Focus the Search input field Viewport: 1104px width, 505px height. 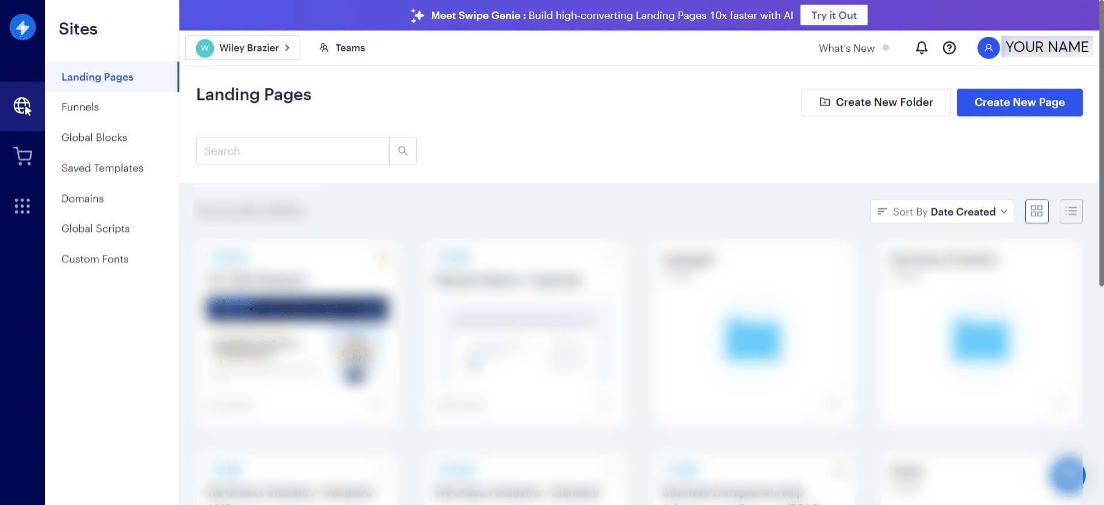pos(293,151)
